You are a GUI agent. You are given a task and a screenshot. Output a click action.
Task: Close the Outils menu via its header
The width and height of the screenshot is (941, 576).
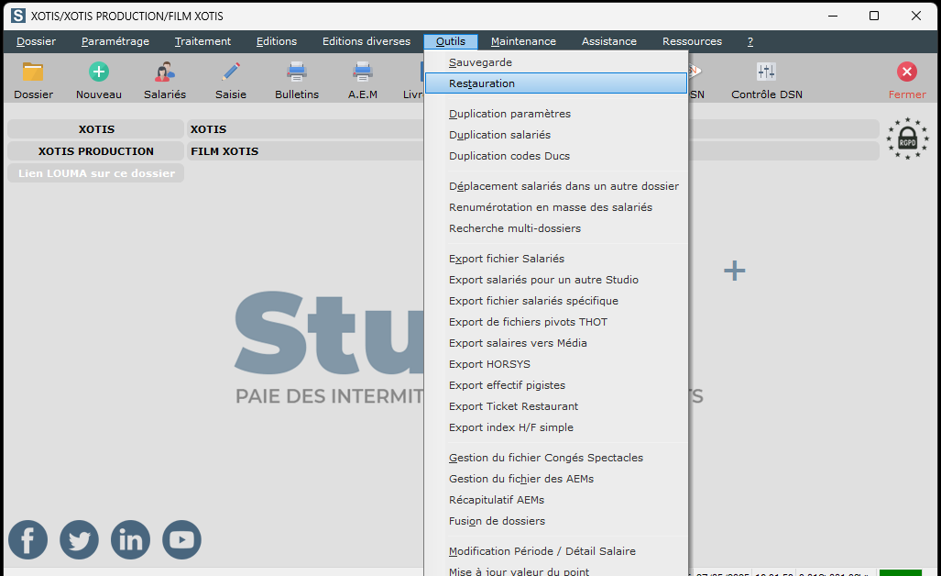tap(451, 41)
